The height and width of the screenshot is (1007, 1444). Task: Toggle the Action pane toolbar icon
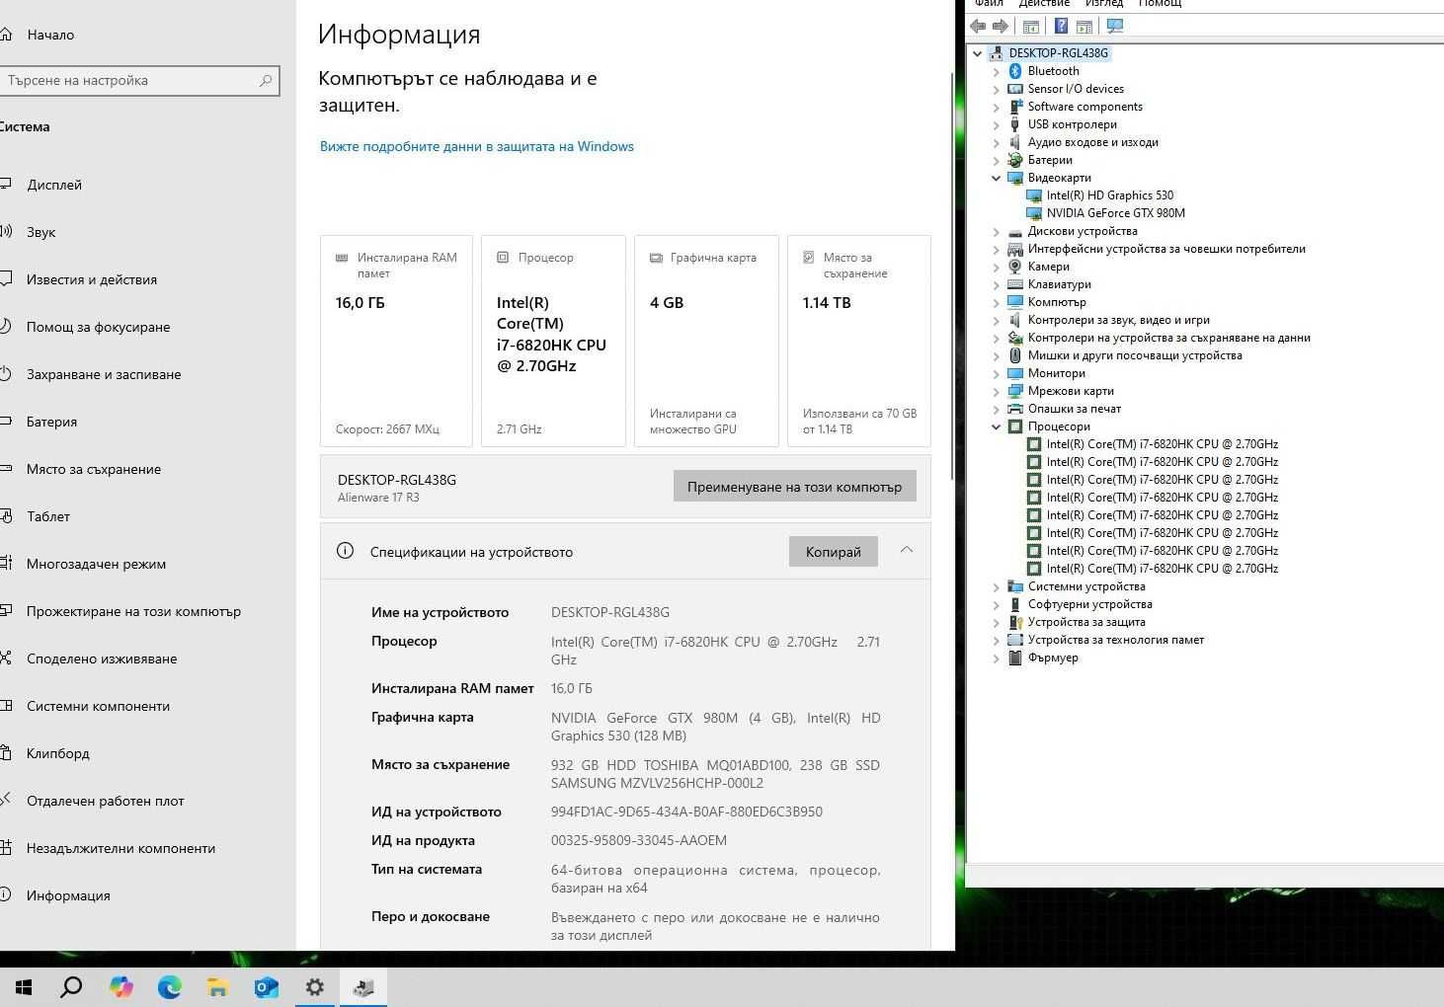point(1084,26)
